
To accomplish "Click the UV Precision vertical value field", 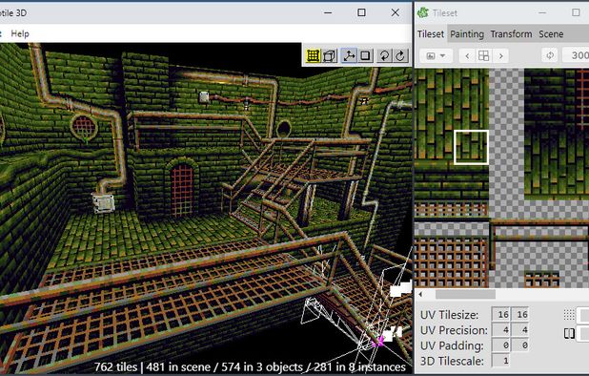I will click(x=519, y=330).
